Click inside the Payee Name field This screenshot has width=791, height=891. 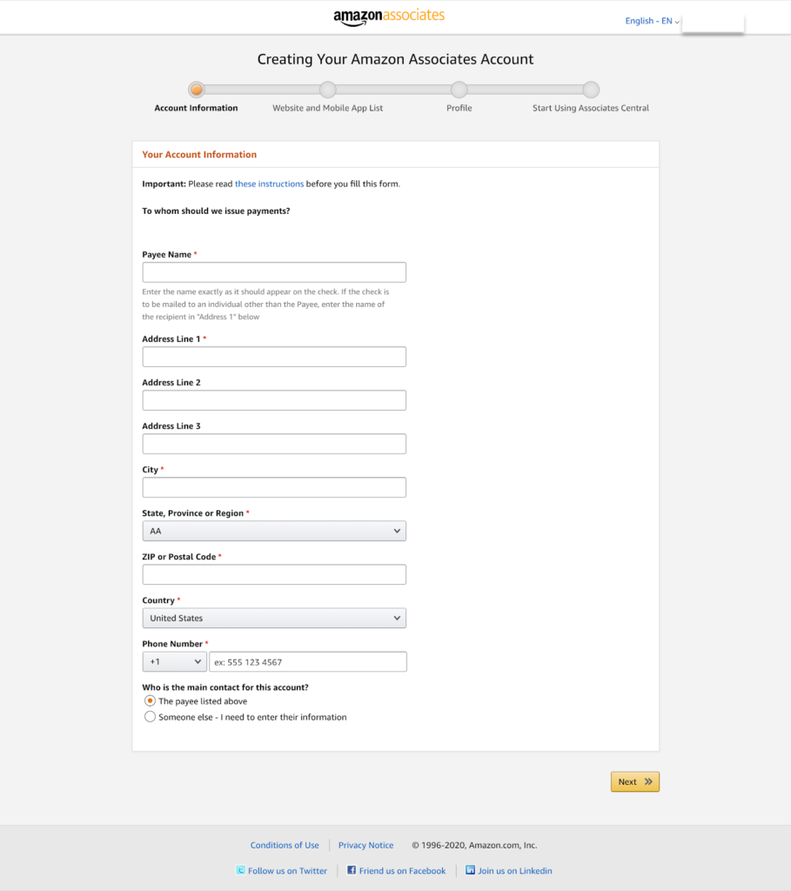click(273, 271)
